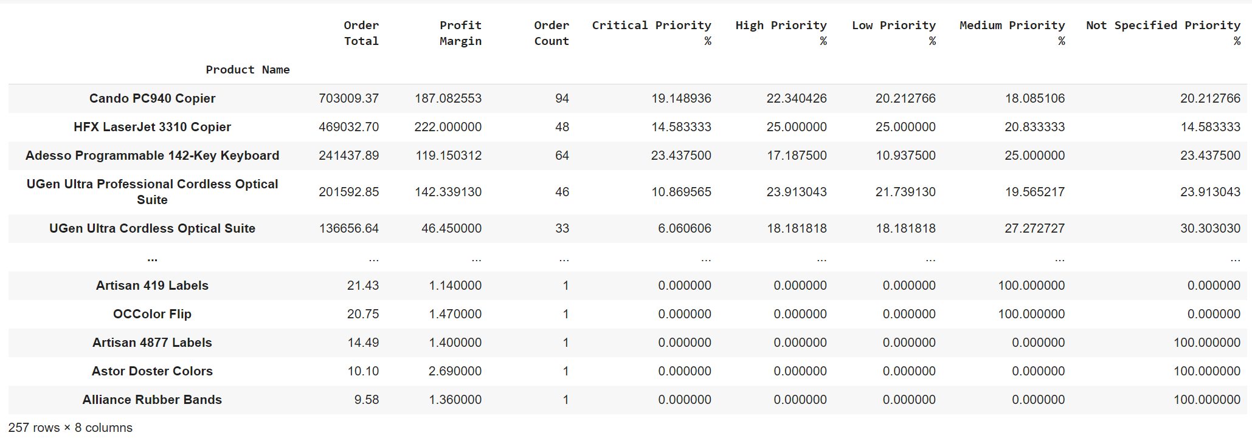Click the 14.49 order total cell
Image resolution: width=1252 pixels, height=441 pixels.
(363, 343)
